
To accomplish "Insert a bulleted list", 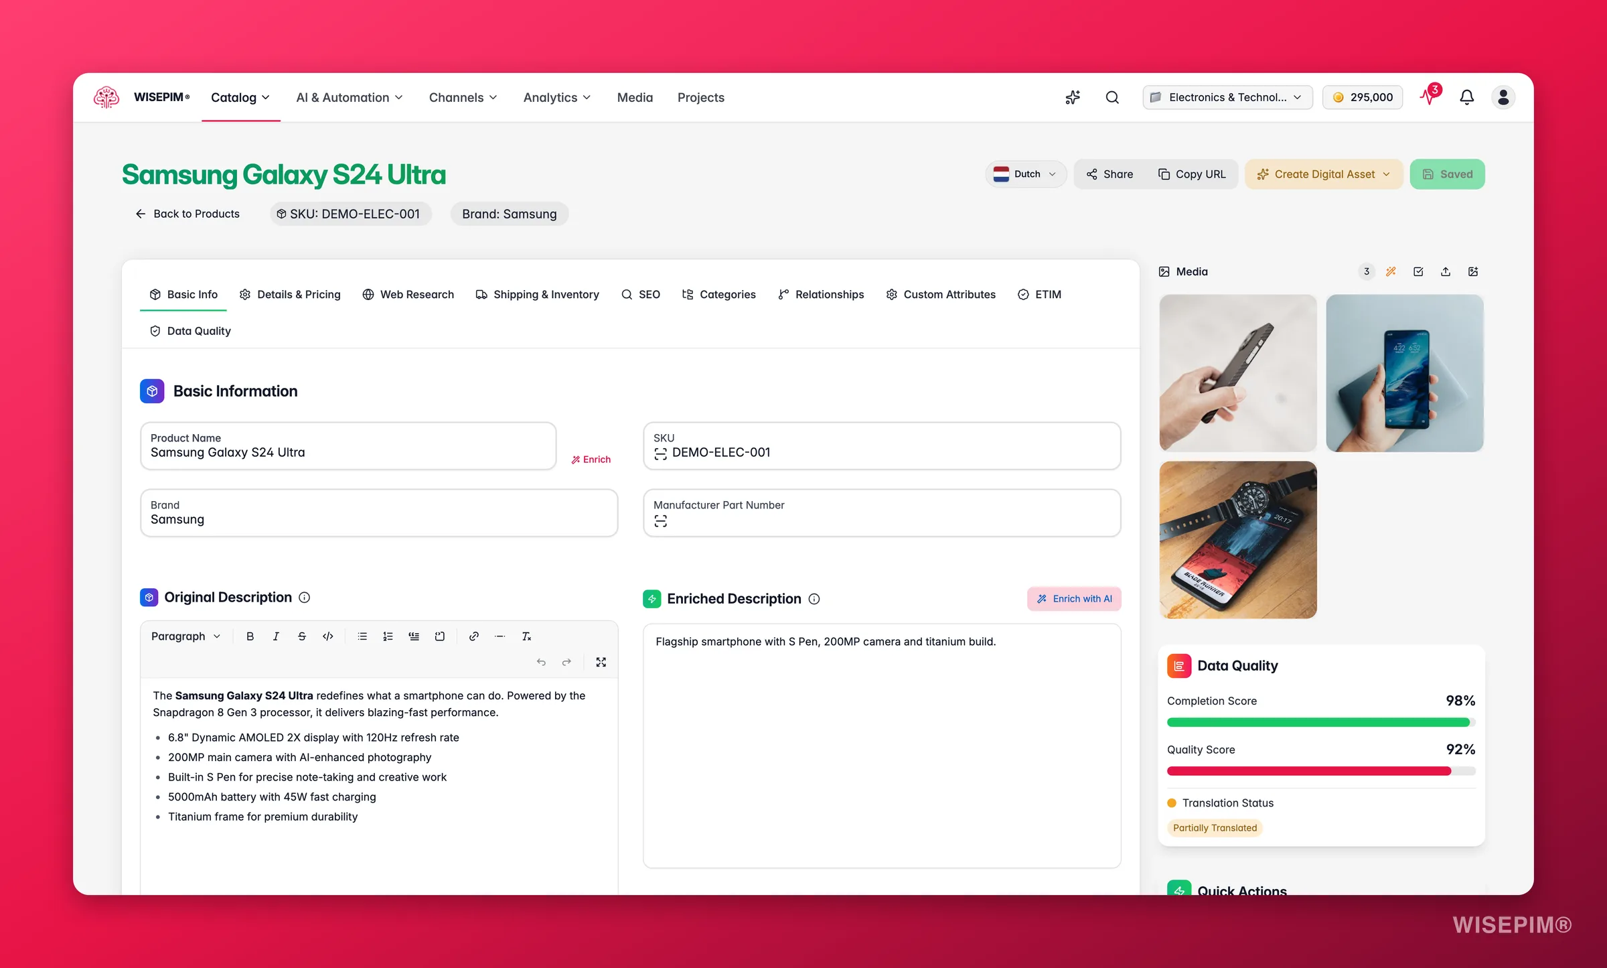I will pos(362,636).
